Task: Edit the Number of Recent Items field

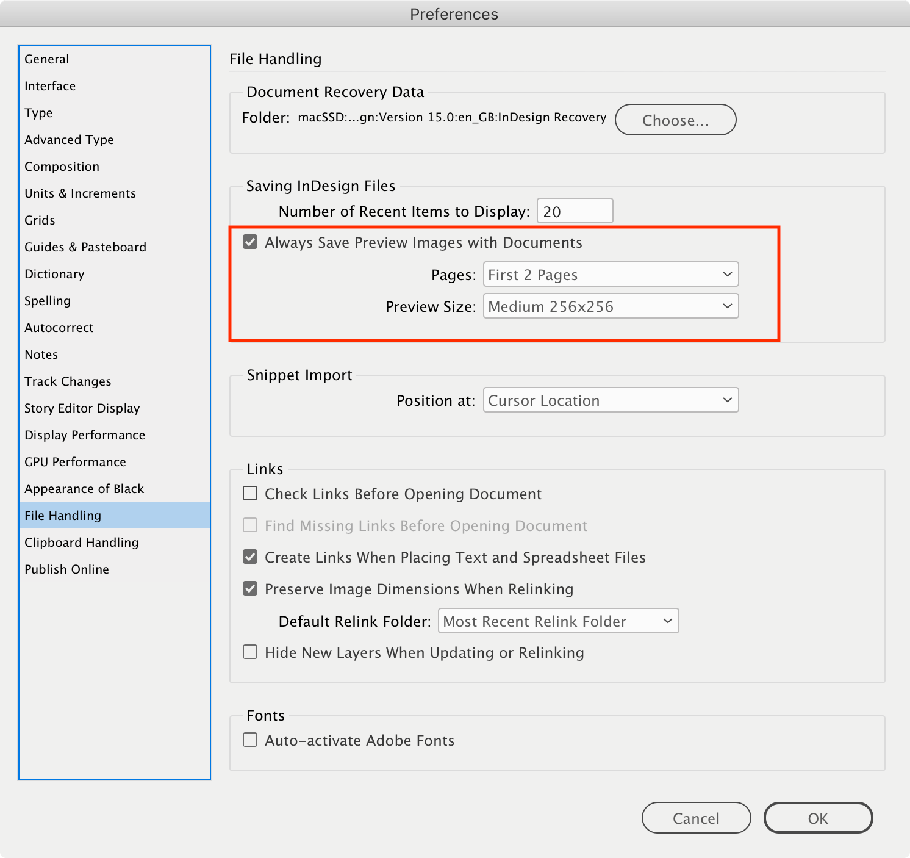Action: pos(574,211)
